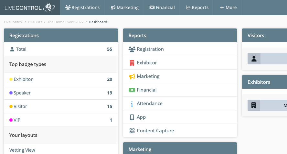Click the Dashboard breadcrumb text
This screenshot has height=154, width=287.
coord(98,22)
